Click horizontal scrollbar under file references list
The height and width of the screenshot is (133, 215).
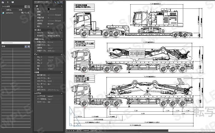pyautogui.click(x=16, y=43)
